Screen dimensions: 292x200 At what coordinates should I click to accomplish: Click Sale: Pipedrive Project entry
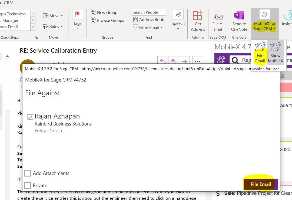coord(258,193)
